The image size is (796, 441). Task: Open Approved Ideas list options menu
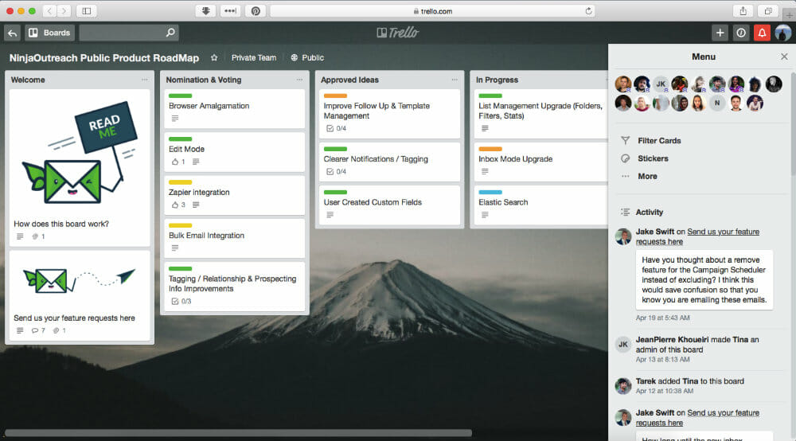point(455,80)
